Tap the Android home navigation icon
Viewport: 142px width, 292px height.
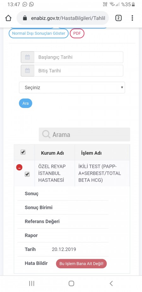coord(71,283)
